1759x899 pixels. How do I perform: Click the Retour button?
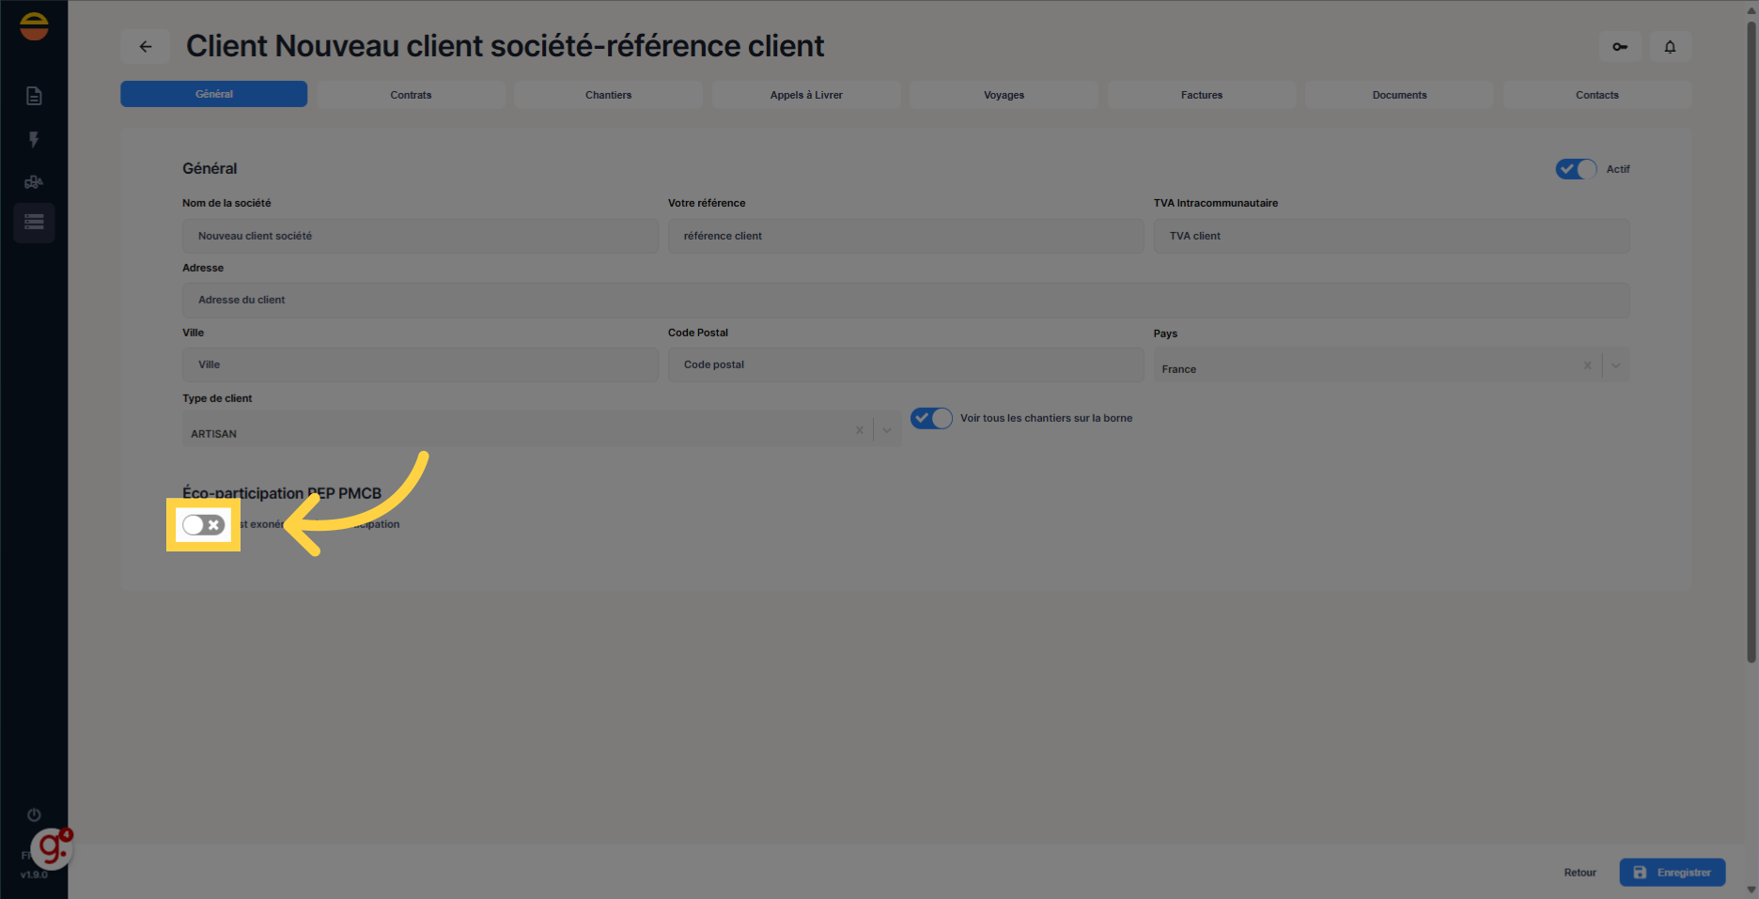pyautogui.click(x=1580, y=873)
